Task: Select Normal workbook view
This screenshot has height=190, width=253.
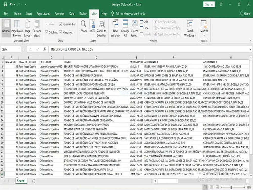Action: coord(6,28)
